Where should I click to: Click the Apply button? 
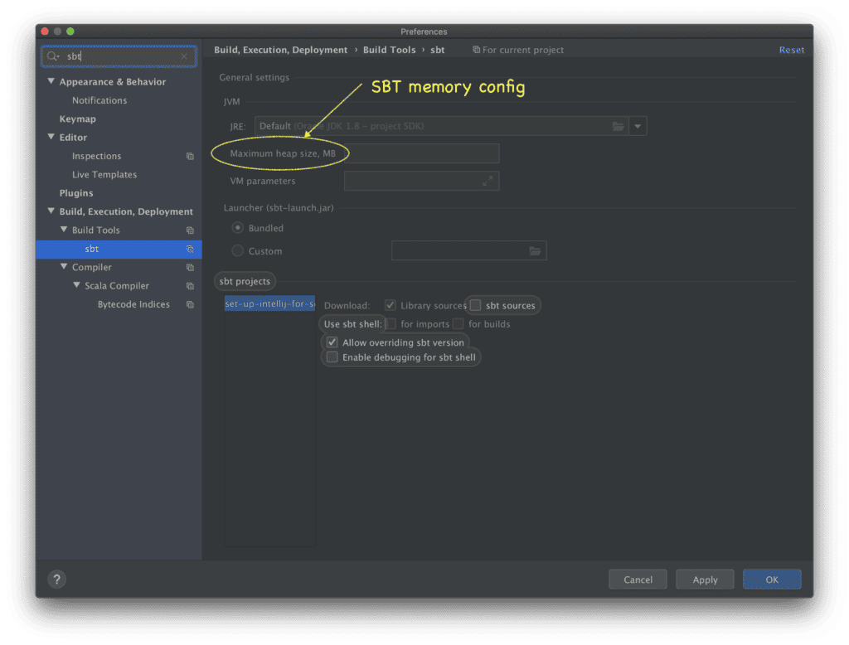tap(705, 580)
